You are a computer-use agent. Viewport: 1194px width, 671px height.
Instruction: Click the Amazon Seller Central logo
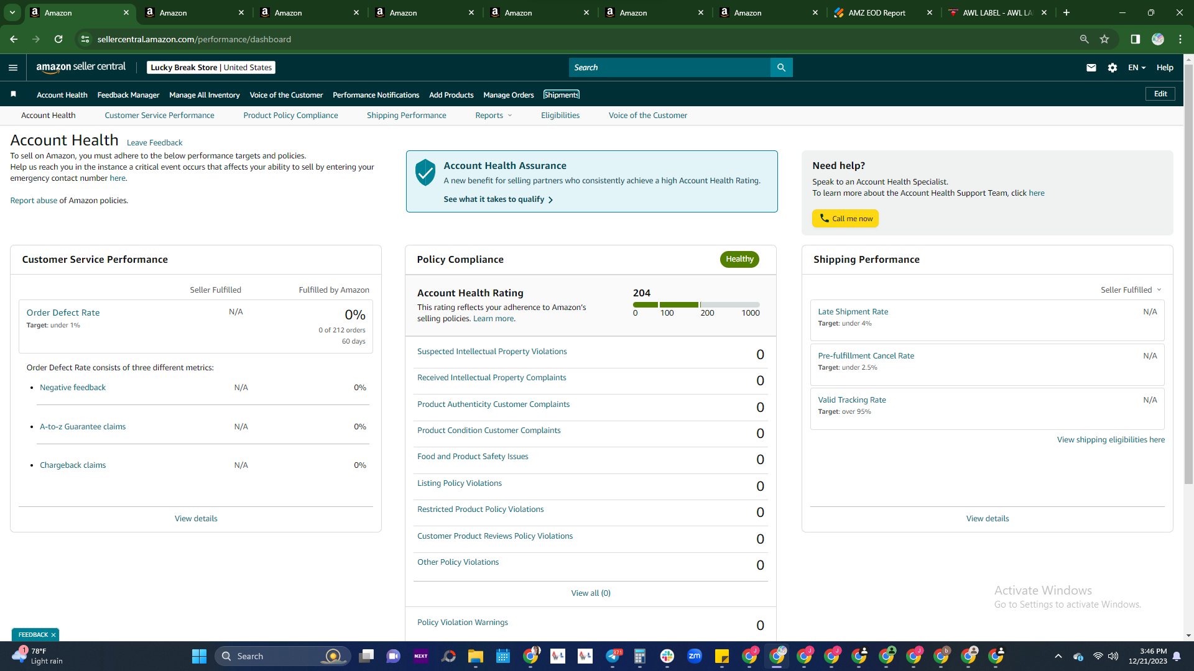pos(81,67)
